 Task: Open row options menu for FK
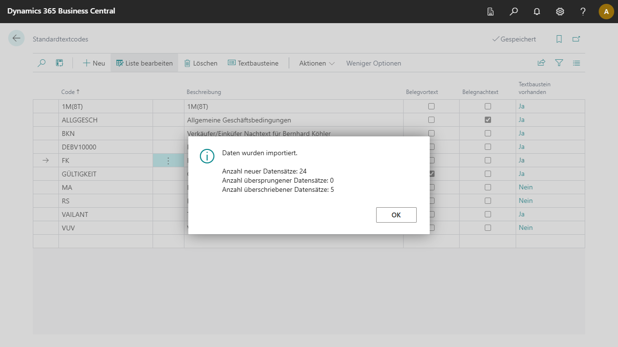(168, 160)
